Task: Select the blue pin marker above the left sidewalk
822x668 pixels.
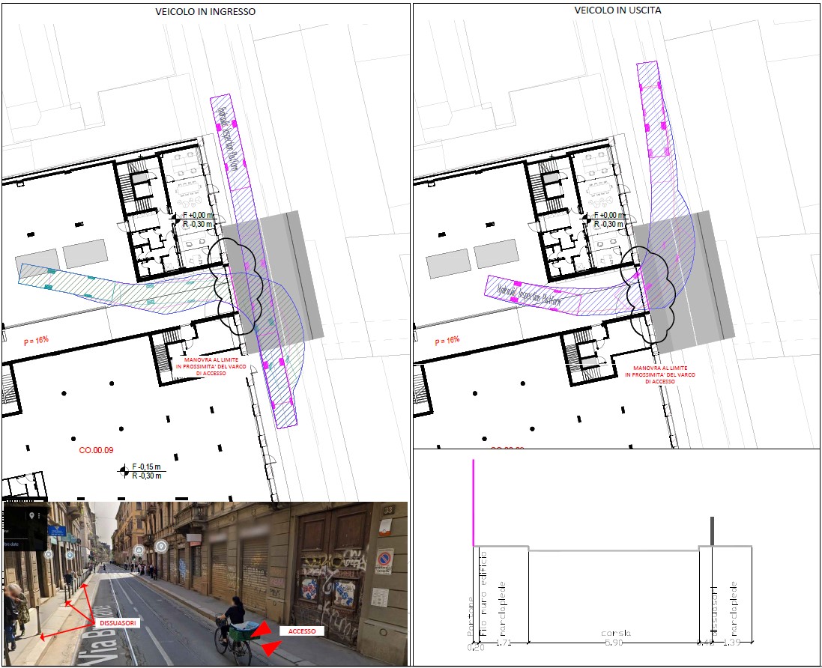Action: 70,555
